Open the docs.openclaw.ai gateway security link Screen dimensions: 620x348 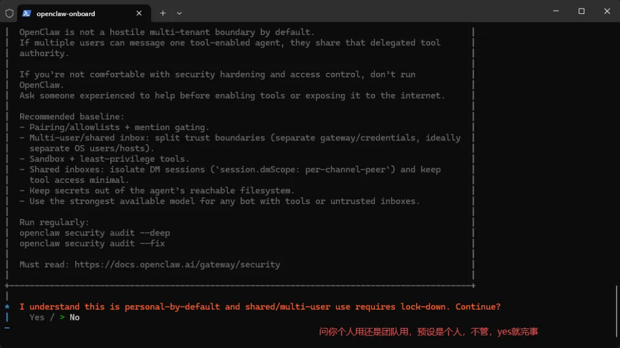coord(177,264)
